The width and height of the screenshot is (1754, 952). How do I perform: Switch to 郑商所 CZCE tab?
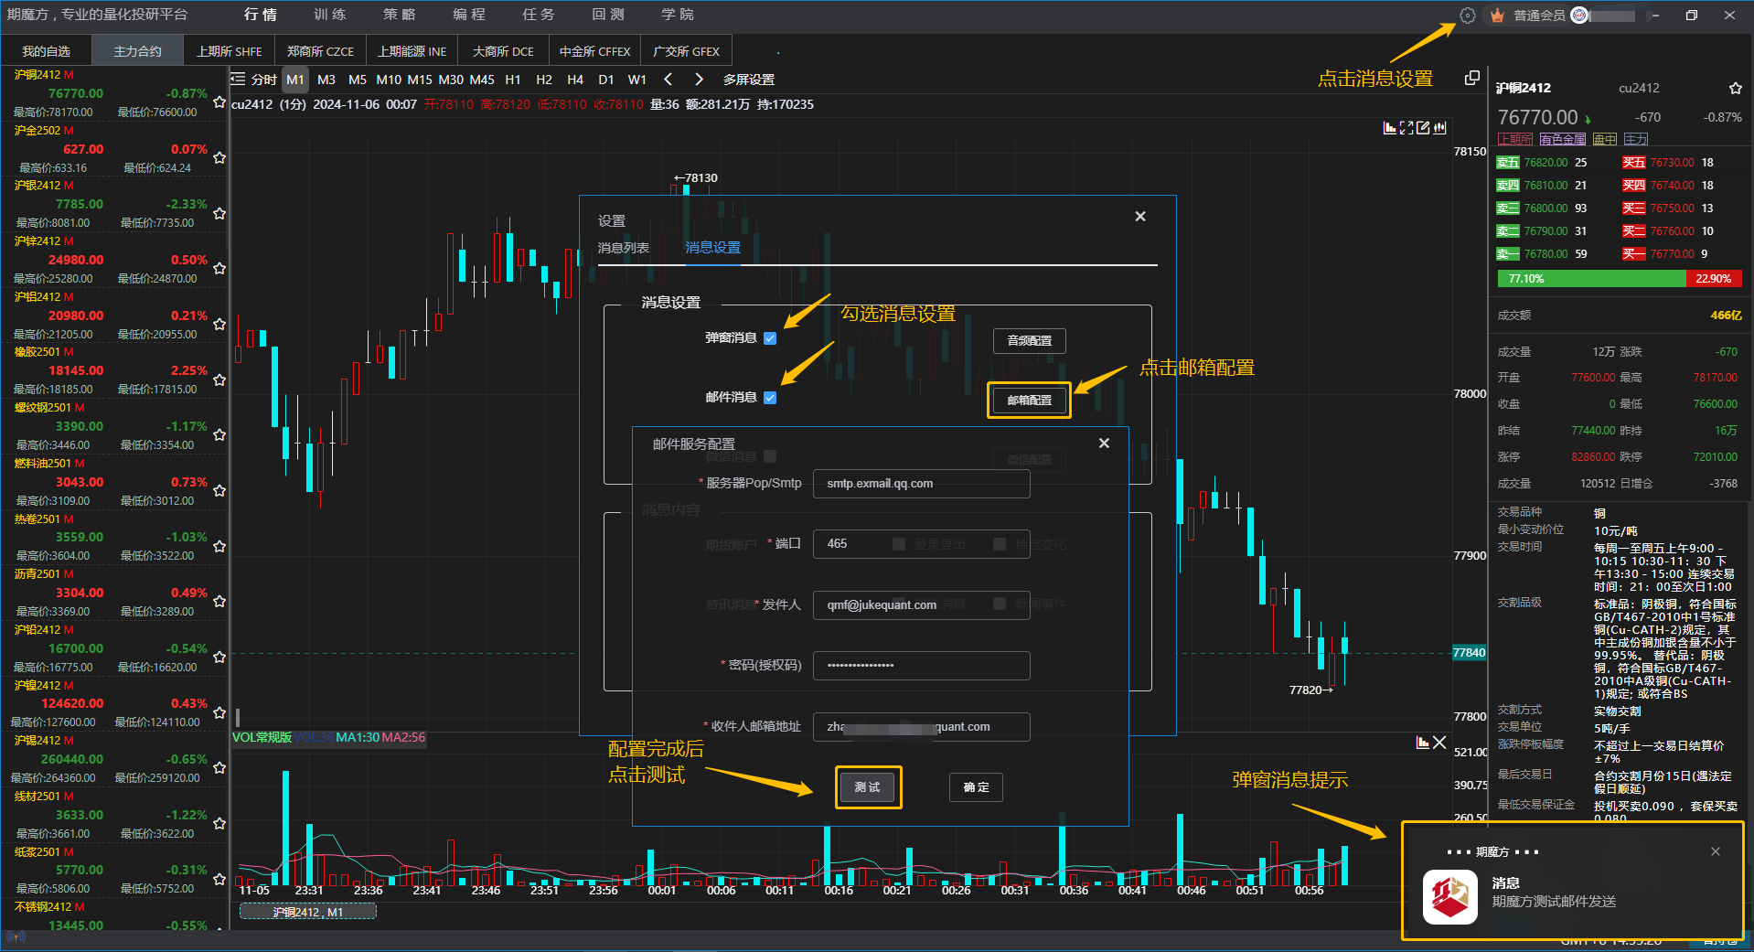point(320,51)
